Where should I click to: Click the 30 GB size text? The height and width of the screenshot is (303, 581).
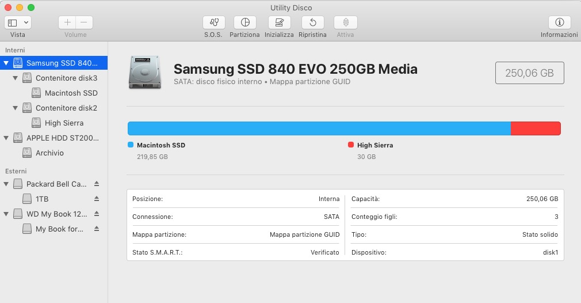coord(366,157)
